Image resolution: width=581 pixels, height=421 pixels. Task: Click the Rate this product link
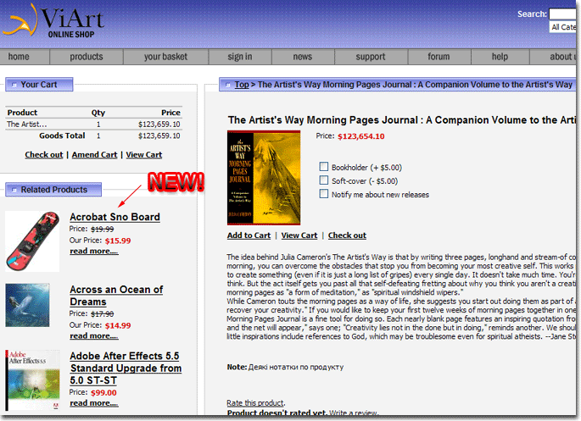point(255,403)
